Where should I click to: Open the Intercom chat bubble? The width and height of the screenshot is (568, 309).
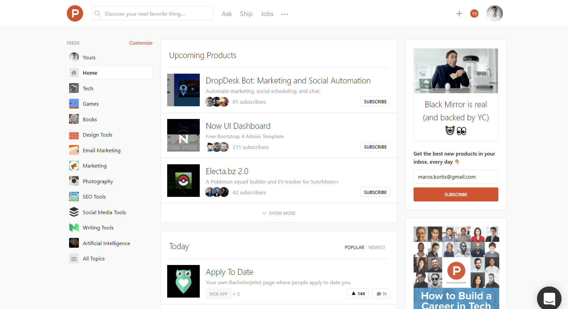coord(549,298)
